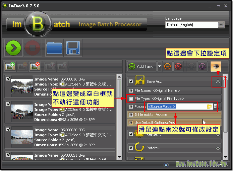Browse folder with the yellow folder icon
The width and height of the screenshot is (233, 171).
coord(210,107)
